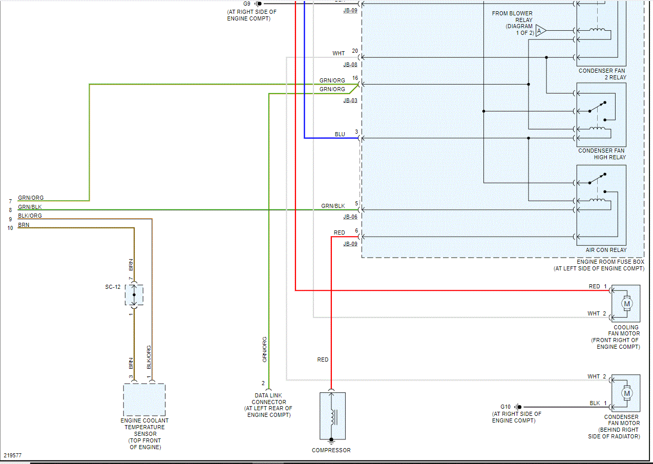Select the BLK/ORG wire label at pin 9
The height and width of the screenshot is (464, 653).
(x=30, y=216)
